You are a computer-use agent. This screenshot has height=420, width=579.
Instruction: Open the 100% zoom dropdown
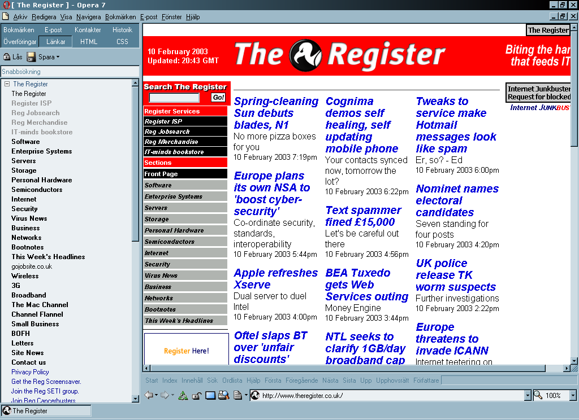[x=573, y=396]
